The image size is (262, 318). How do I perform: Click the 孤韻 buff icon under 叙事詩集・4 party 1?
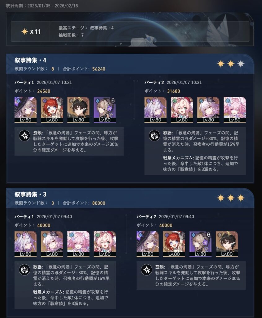click(24, 136)
